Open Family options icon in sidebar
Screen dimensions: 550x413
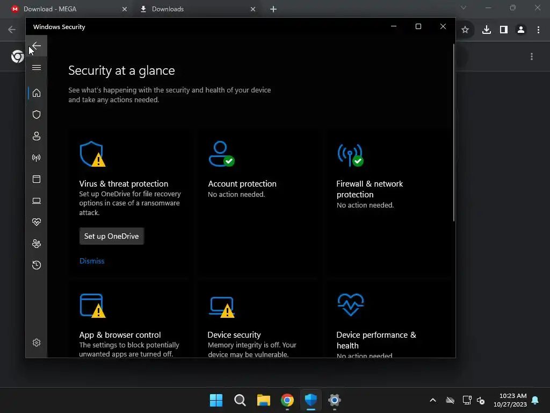coord(37,244)
